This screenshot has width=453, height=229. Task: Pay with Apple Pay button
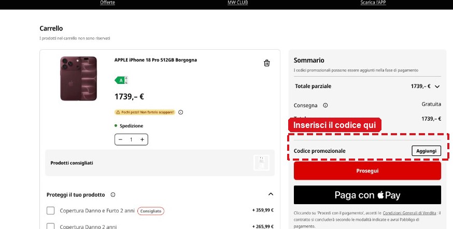pyautogui.click(x=367, y=195)
